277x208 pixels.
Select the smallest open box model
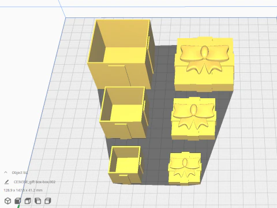click(126, 165)
